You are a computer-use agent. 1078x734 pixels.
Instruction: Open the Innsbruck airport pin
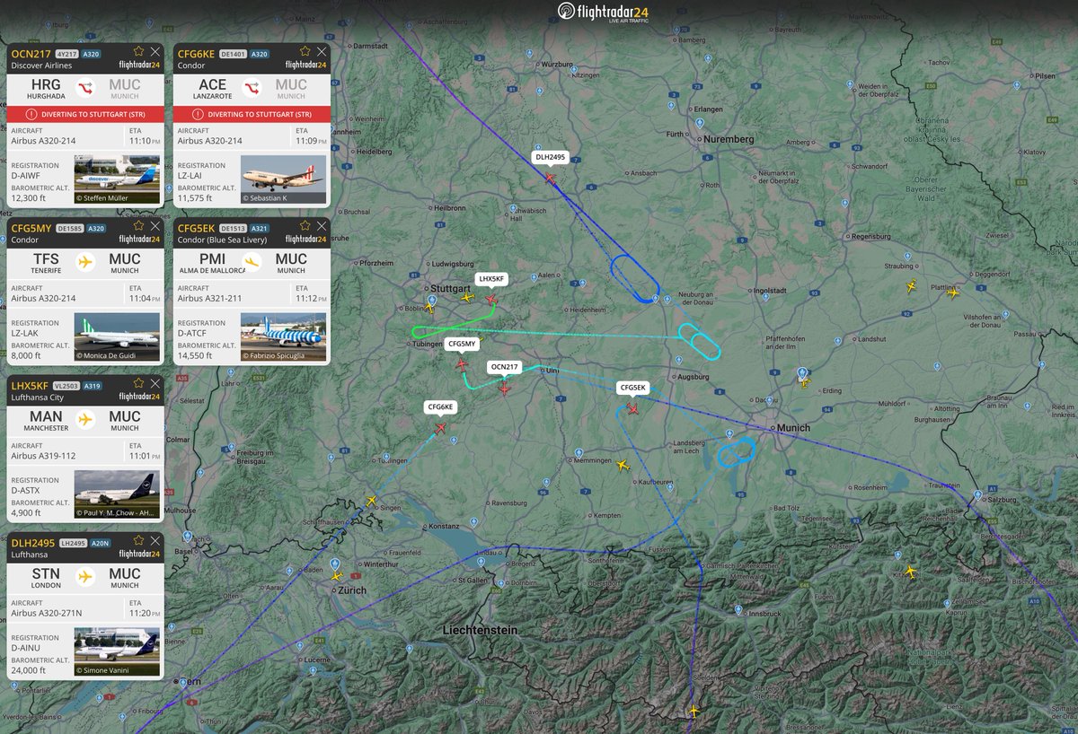(x=738, y=609)
